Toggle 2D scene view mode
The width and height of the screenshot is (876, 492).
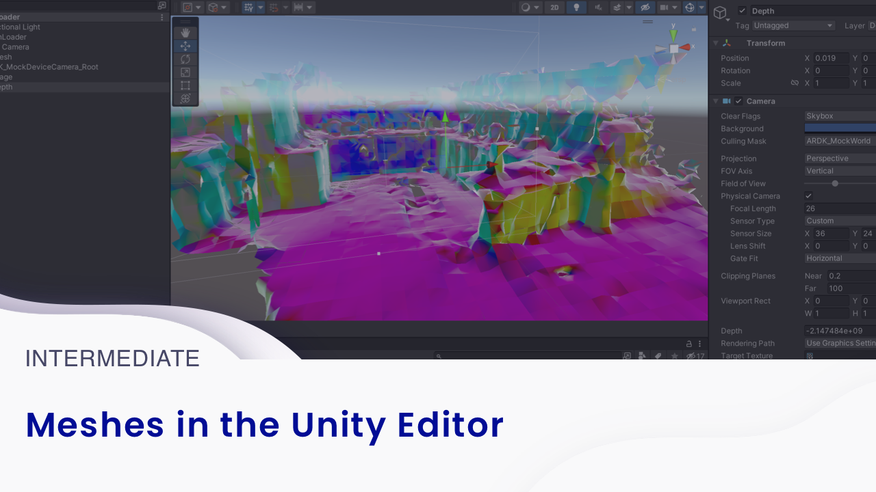click(x=554, y=8)
